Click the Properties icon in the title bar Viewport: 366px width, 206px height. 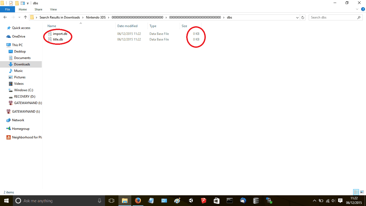11,3
